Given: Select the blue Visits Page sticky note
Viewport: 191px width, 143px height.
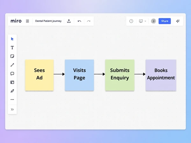Looking at the screenshot, I should pos(79,75).
